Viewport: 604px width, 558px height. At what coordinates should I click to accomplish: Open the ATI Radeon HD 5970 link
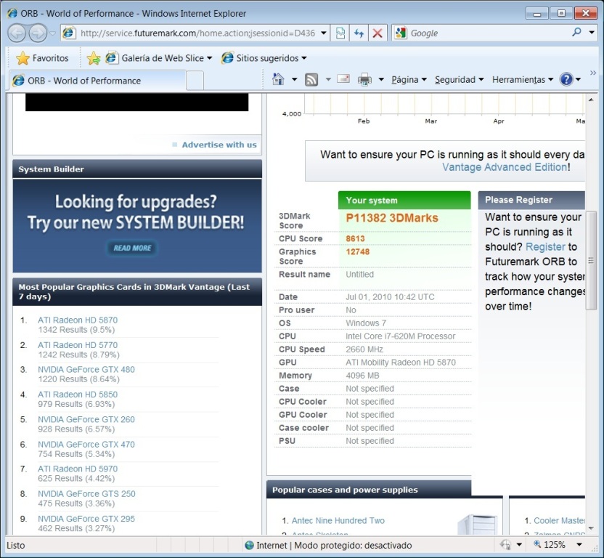[x=78, y=469]
